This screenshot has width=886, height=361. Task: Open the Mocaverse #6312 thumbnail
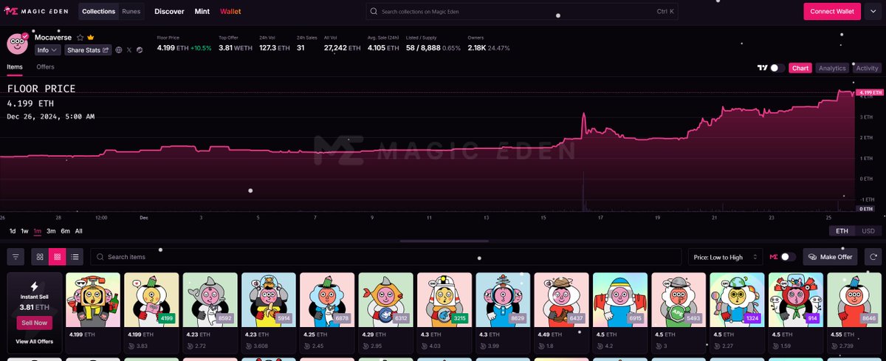click(x=385, y=300)
